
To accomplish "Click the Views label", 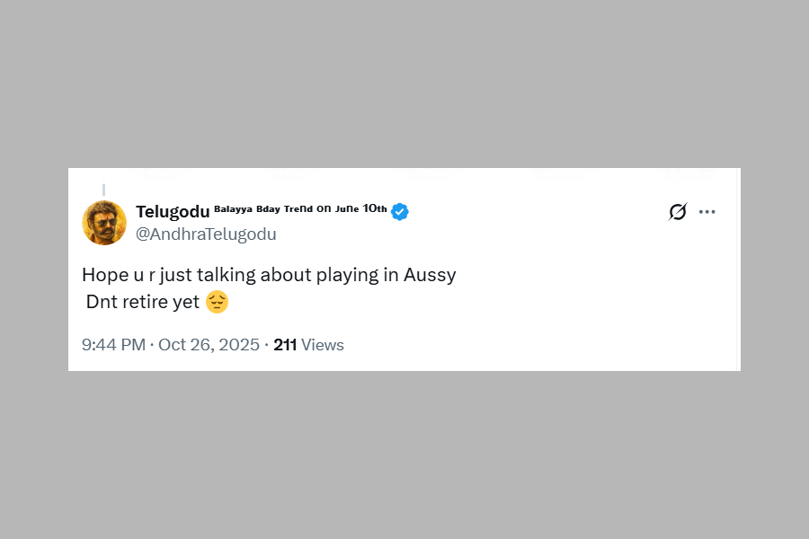I will click(323, 345).
